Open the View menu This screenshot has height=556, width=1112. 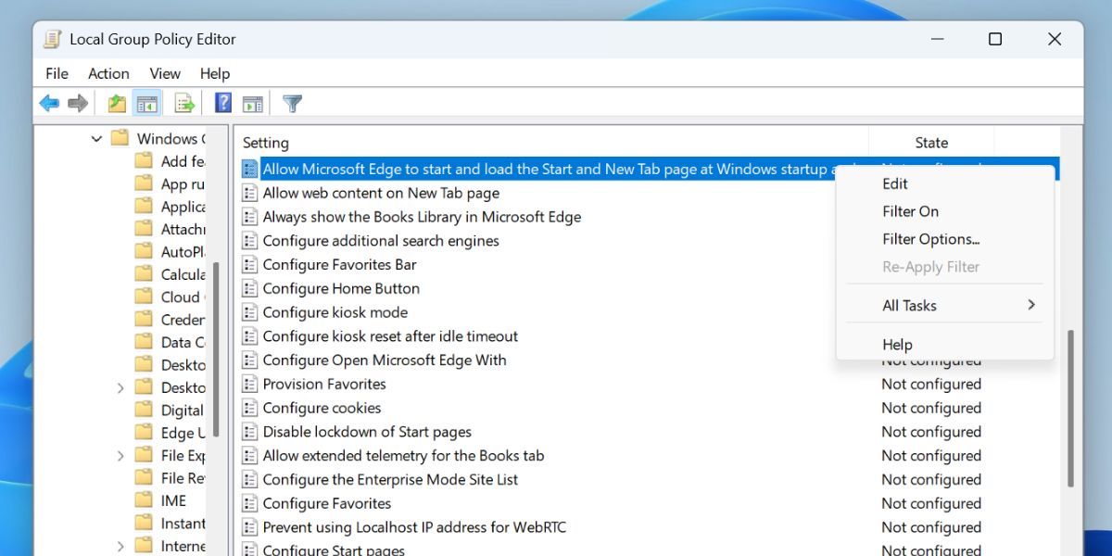[x=165, y=73]
